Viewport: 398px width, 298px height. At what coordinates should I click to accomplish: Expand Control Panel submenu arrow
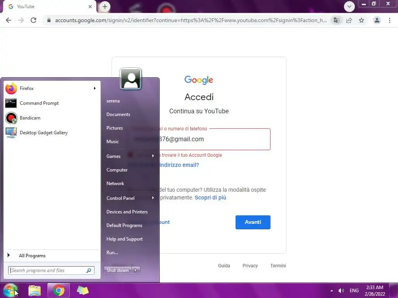153,198
